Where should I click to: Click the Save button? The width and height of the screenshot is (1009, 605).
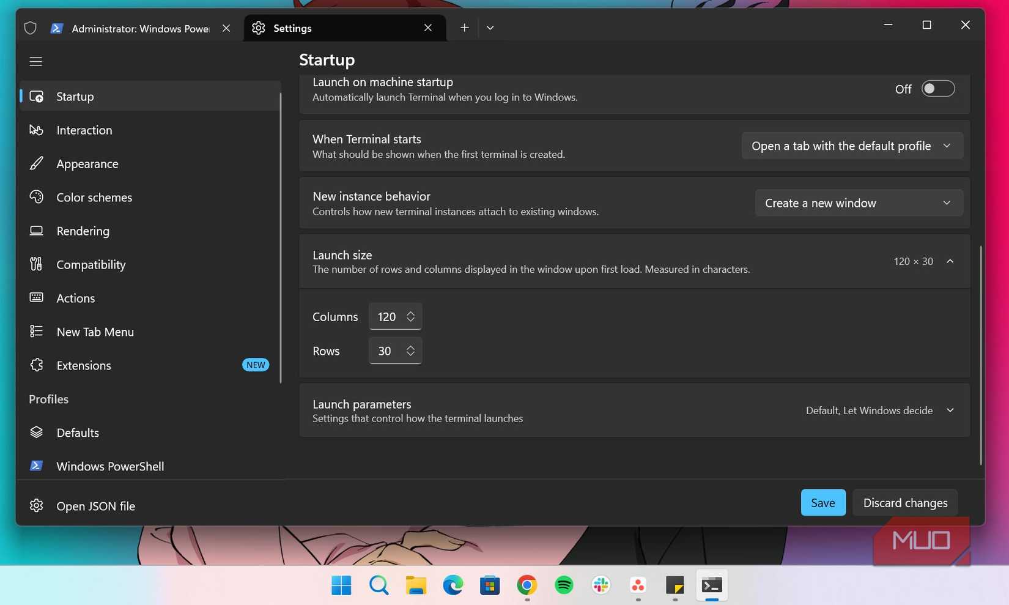pos(823,503)
